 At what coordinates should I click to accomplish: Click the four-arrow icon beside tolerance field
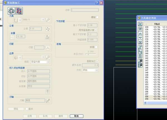(48, 29)
